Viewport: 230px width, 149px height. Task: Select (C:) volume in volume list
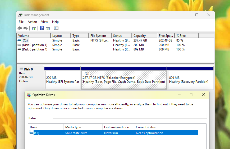point(25,40)
